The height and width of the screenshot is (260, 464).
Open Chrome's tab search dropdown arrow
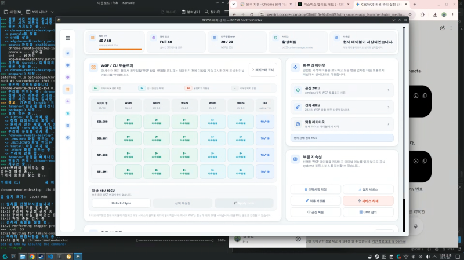click(x=234, y=4)
